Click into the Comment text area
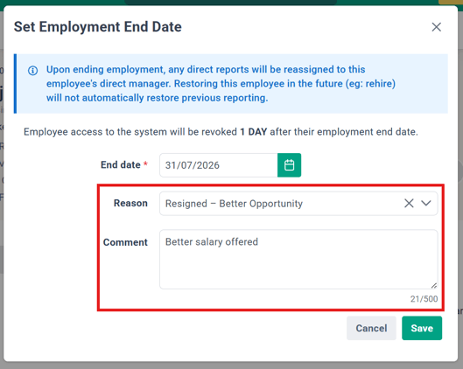 pos(298,260)
